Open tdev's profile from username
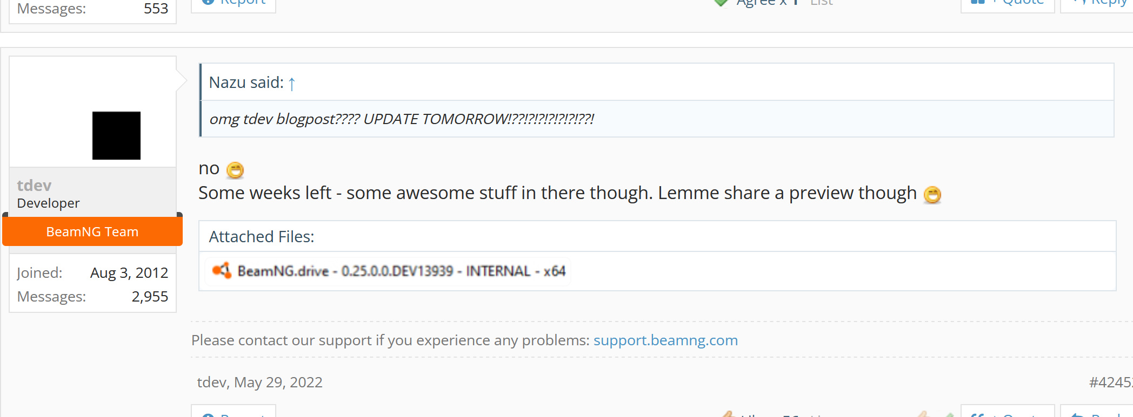 coord(34,185)
